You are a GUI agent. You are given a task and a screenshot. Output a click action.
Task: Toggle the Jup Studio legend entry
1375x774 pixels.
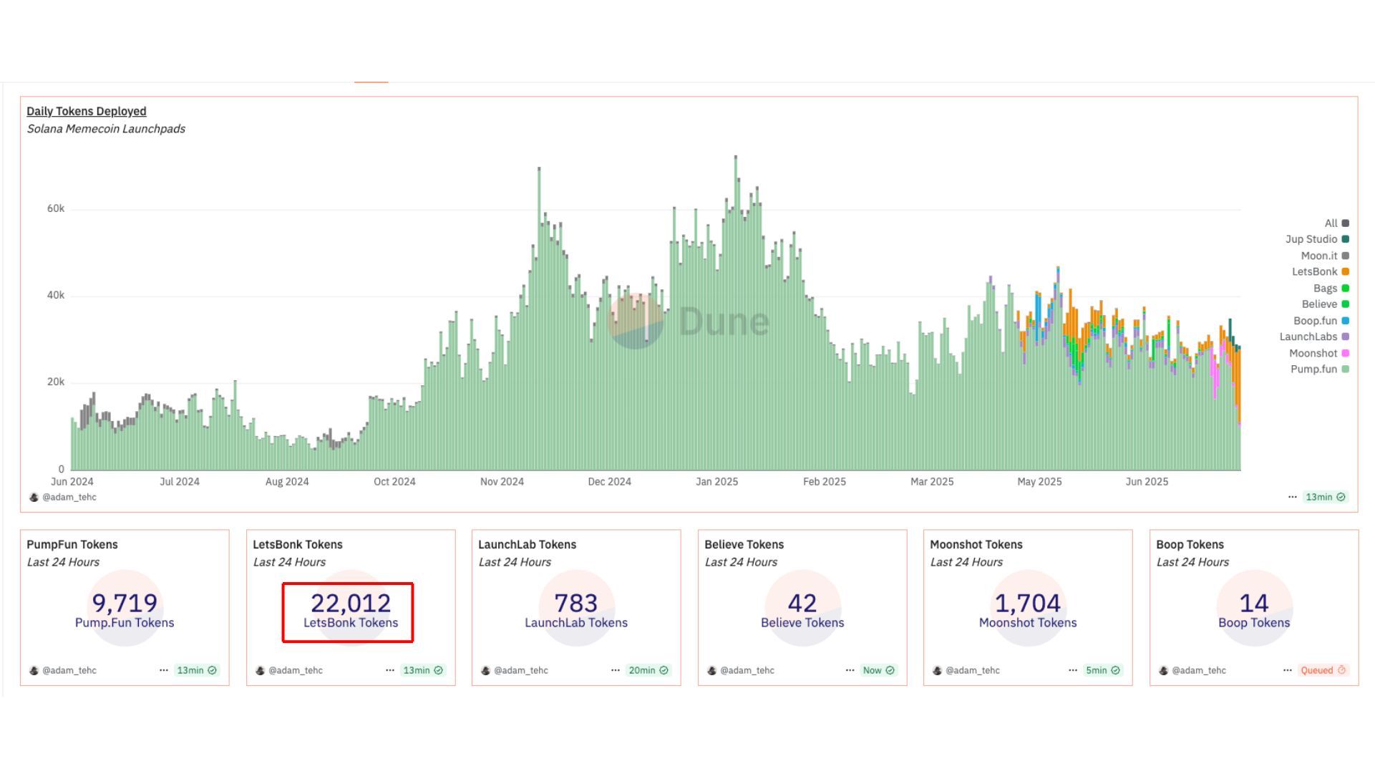[x=1317, y=239]
